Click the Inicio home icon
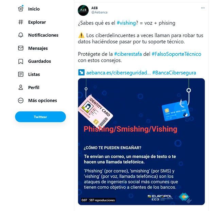Image resolution: width=211 pixels, height=211 pixels. coord(21,9)
